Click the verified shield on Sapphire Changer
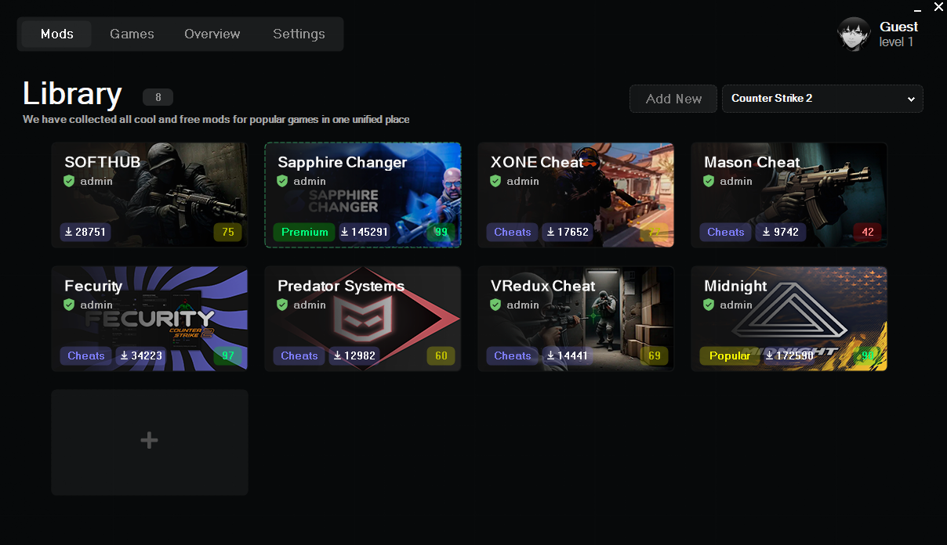The width and height of the screenshot is (947, 545). pos(282,181)
